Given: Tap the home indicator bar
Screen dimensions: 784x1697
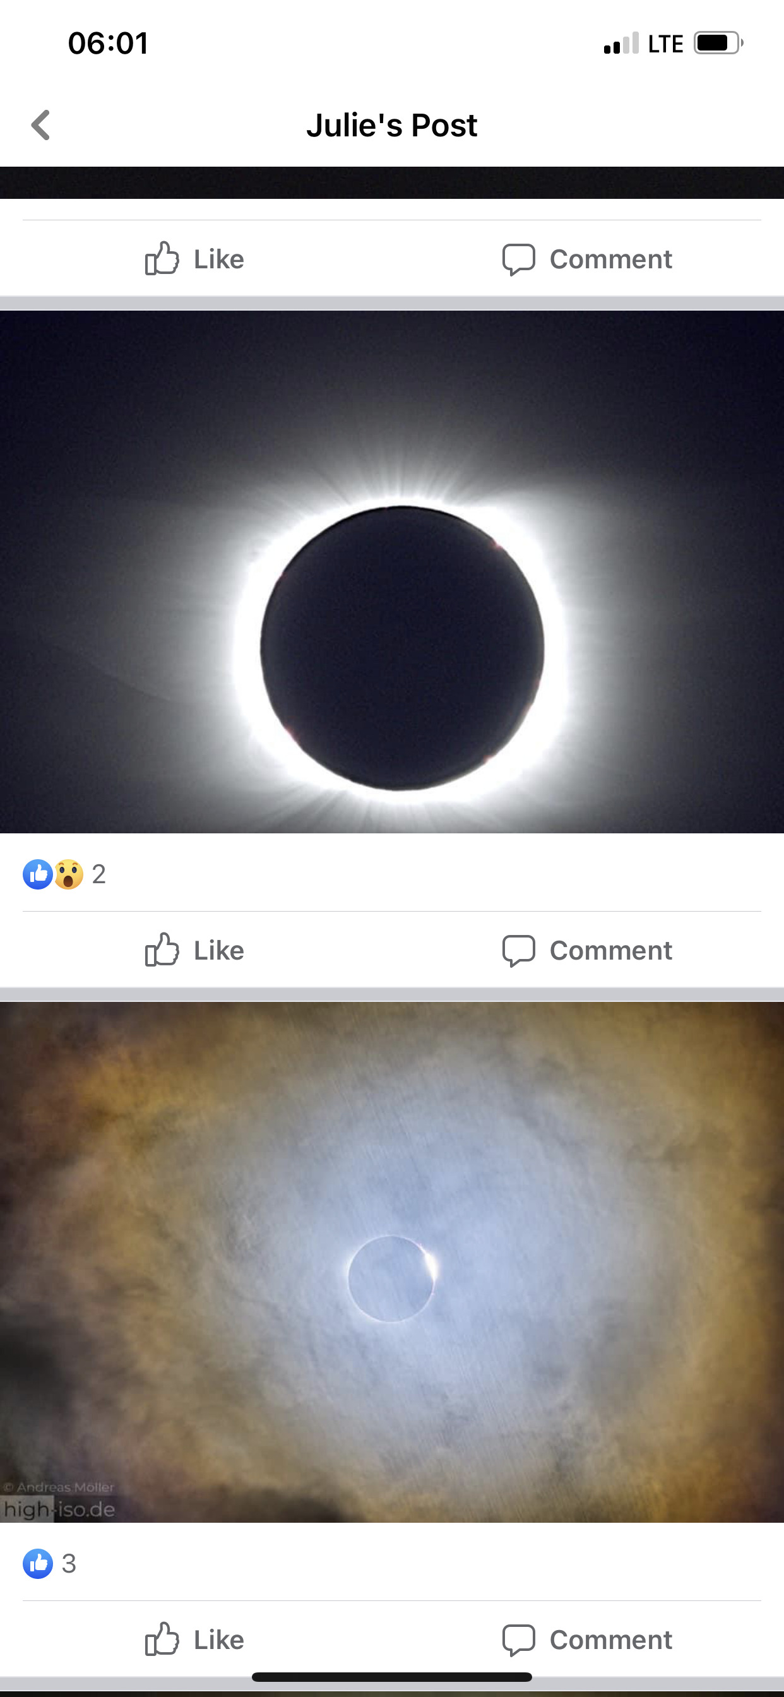Looking at the screenshot, I should click(392, 1677).
